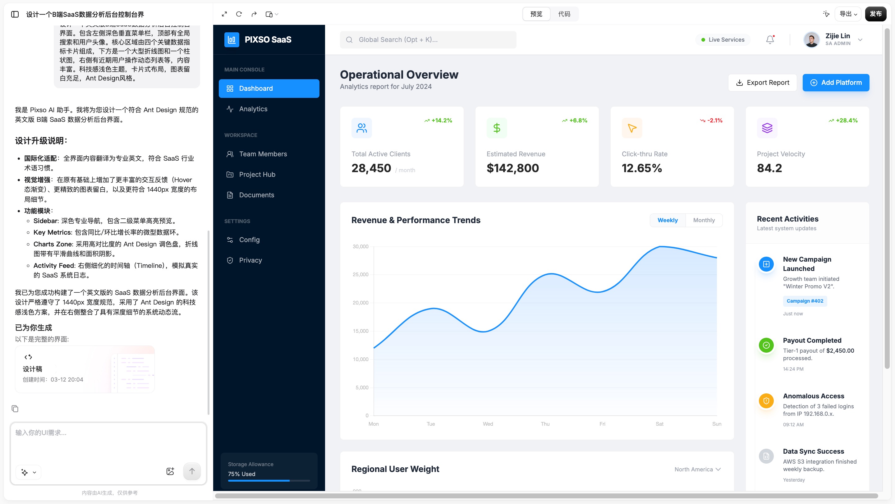Click the Click-thru Rate cursor icon
This screenshot has height=504, width=895.
(632, 128)
